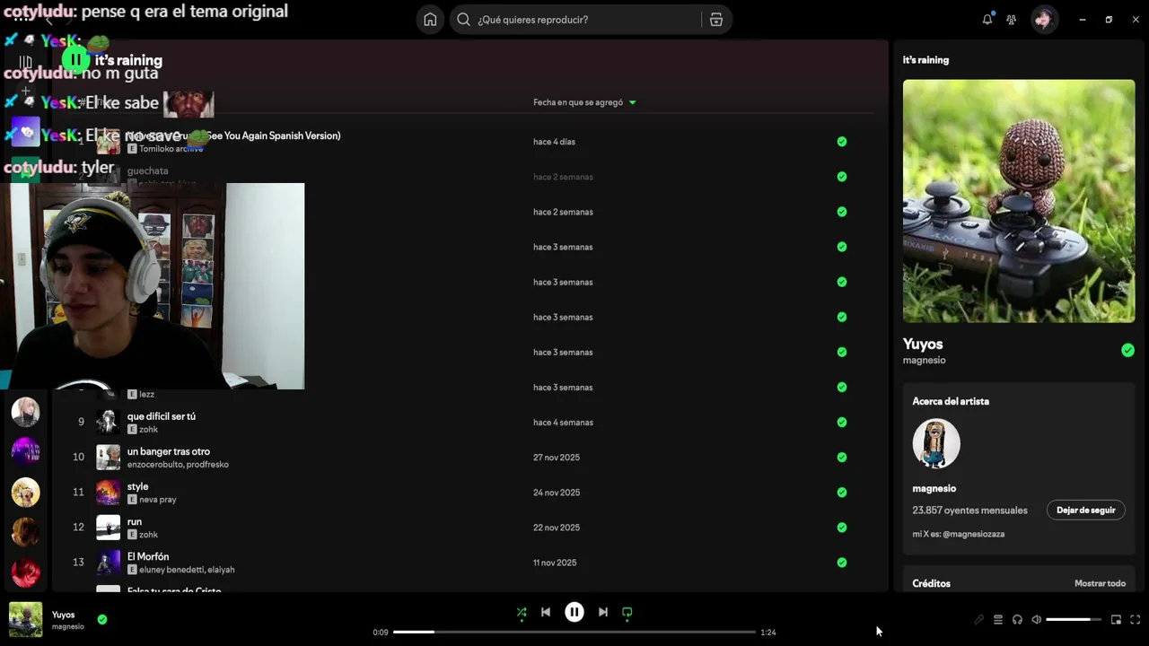The image size is (1149, 646).
Task: Toggle saved check next to Yuyos in side panel
Action: [1127, 351]
